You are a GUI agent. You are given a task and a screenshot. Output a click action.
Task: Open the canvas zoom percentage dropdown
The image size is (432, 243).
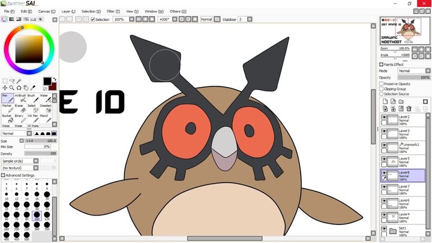[131, 19]
